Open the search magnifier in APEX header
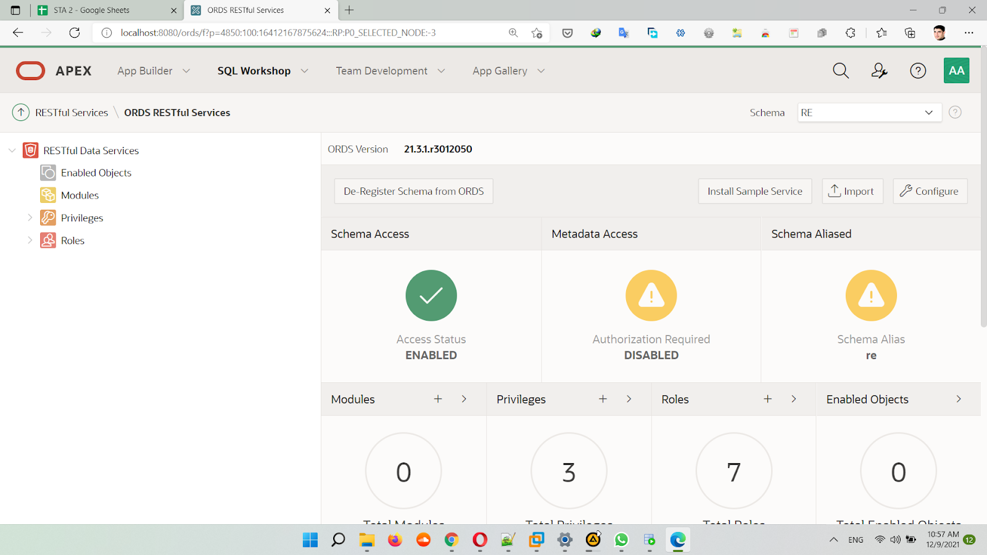Viewport: 987px width, 555px height. click(841, 71)
